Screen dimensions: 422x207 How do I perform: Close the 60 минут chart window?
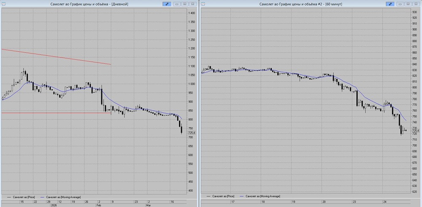416,4
